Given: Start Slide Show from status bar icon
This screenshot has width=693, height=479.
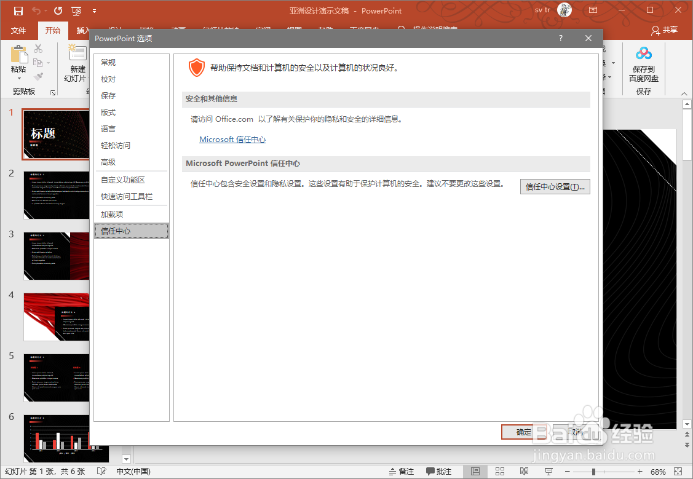Looking at the screenshot, I should click(x=548, y=472).
